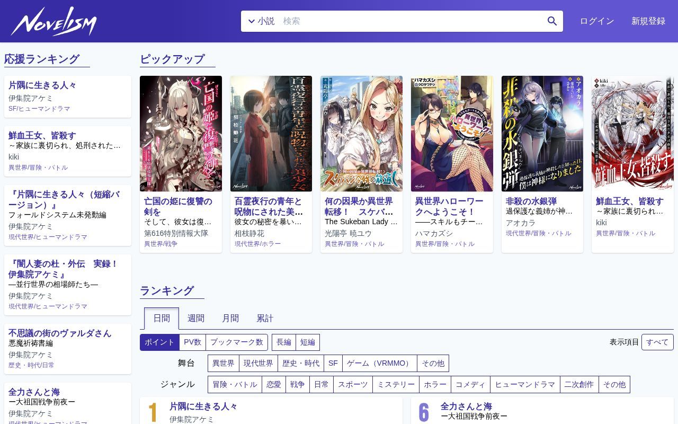678x424 pixels.
Task: Filter genre by 二次創作
Action: coord(579,385)
